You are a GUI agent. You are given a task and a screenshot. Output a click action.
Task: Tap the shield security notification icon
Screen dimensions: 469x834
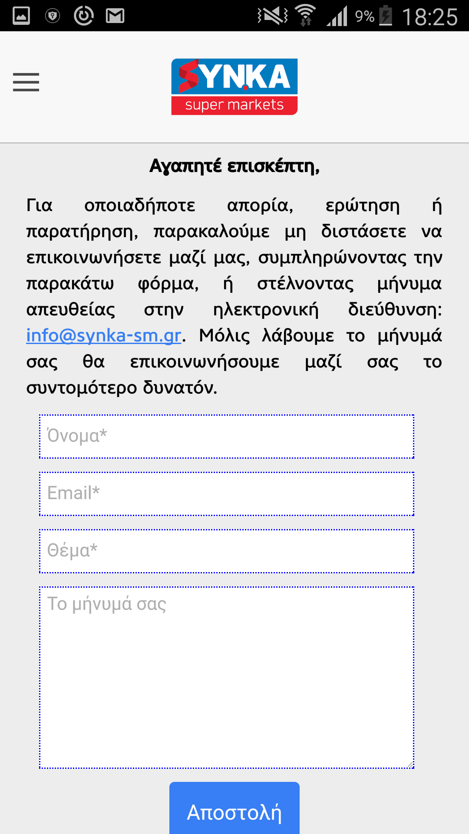(x=53, y=16)
